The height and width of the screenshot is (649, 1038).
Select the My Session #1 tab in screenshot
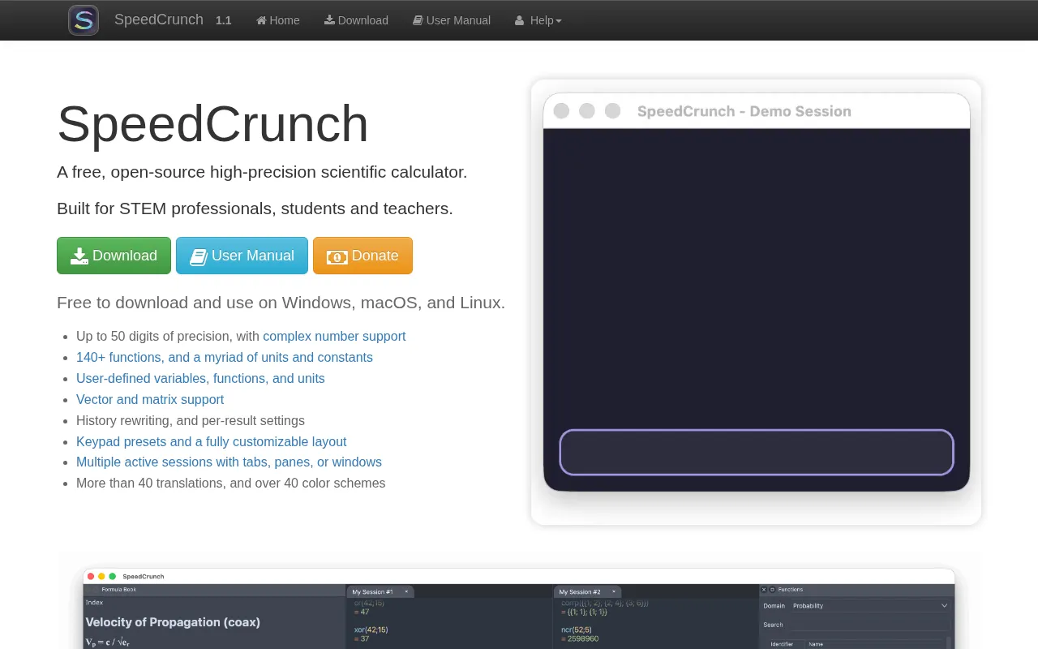[380, 591]
